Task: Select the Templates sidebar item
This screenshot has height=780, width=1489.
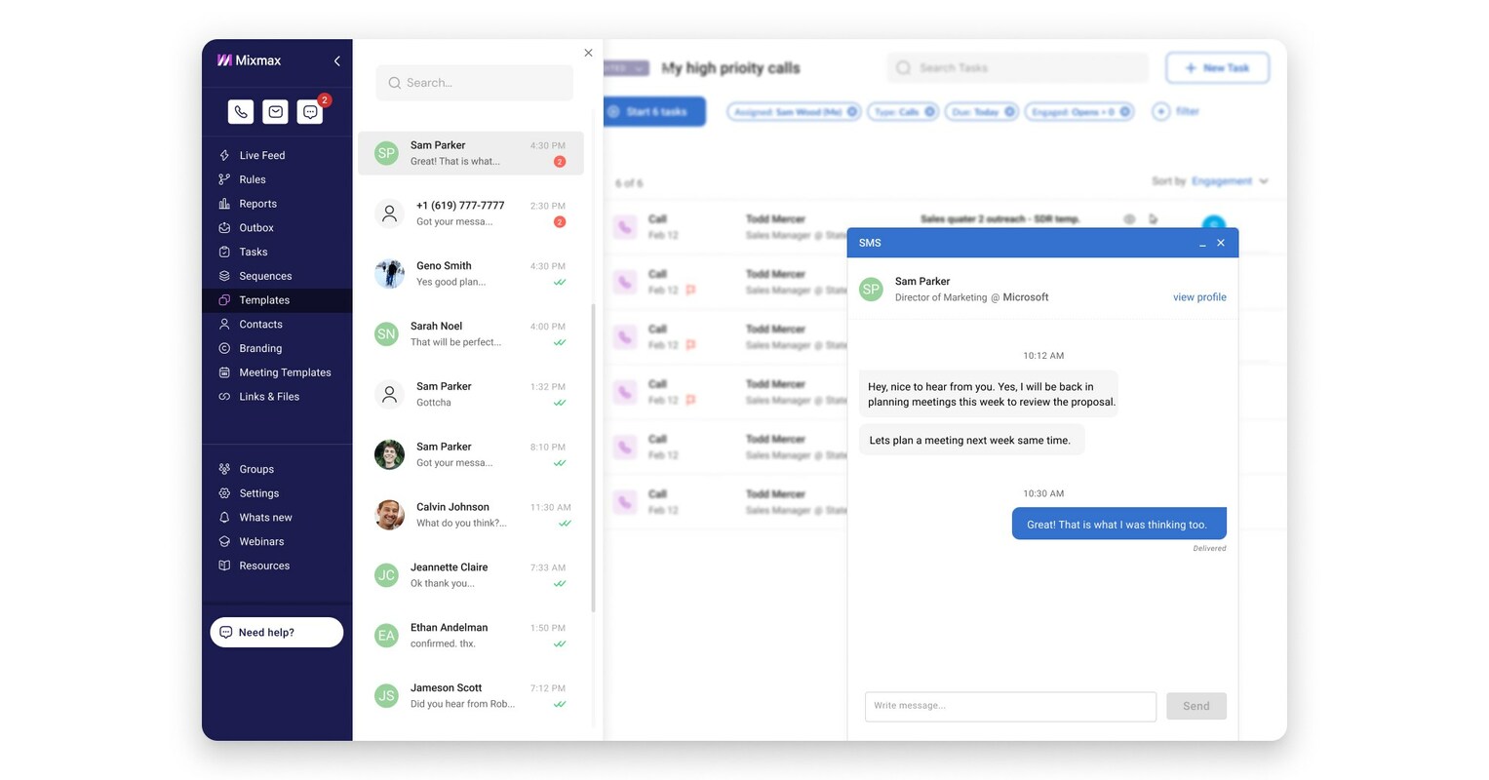Action: (x=264, y=300)
